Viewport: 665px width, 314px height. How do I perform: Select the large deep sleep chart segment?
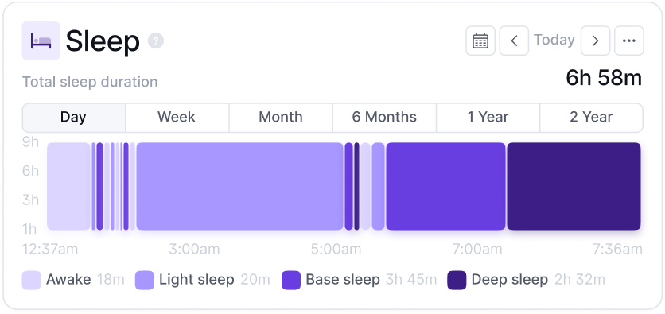tap(574, 187)
